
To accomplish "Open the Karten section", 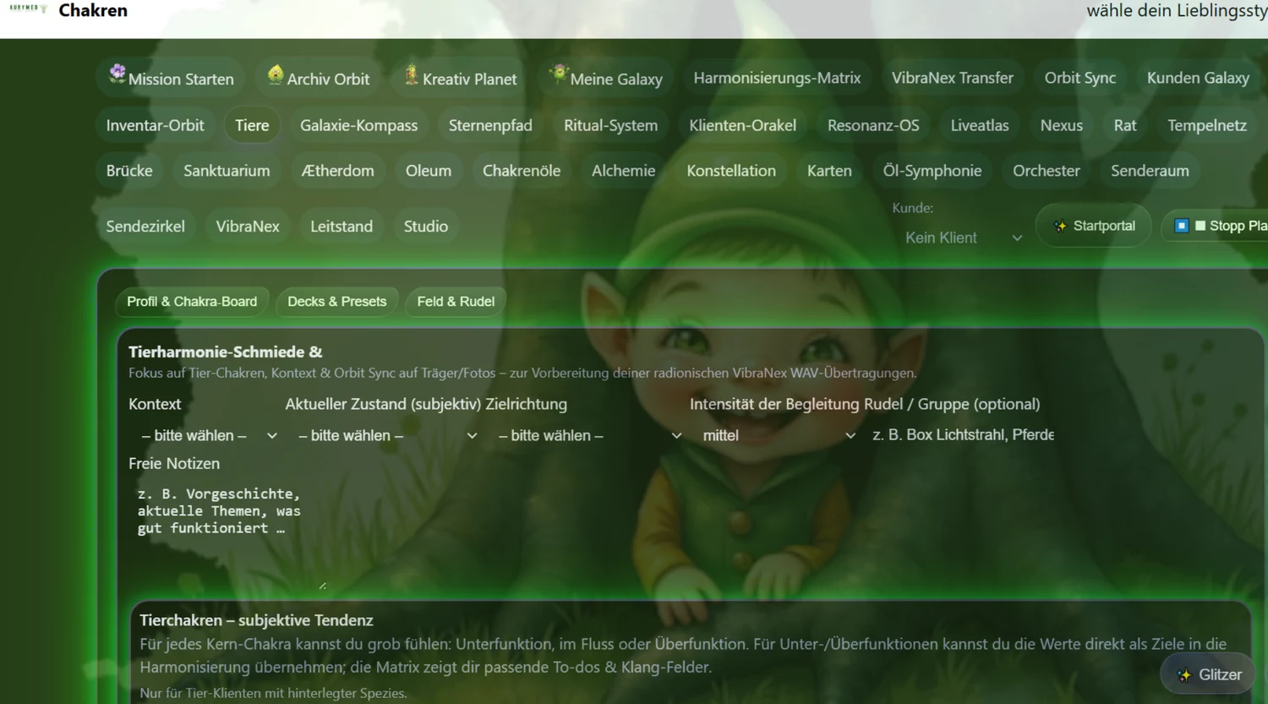I will coord(829,171).
